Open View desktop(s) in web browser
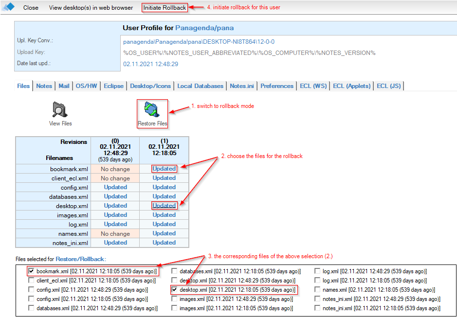Screen dimensions: 457x317 pos(91,8)
